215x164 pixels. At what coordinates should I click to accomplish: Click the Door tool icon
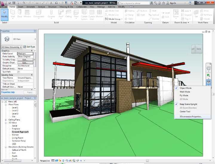20,12
